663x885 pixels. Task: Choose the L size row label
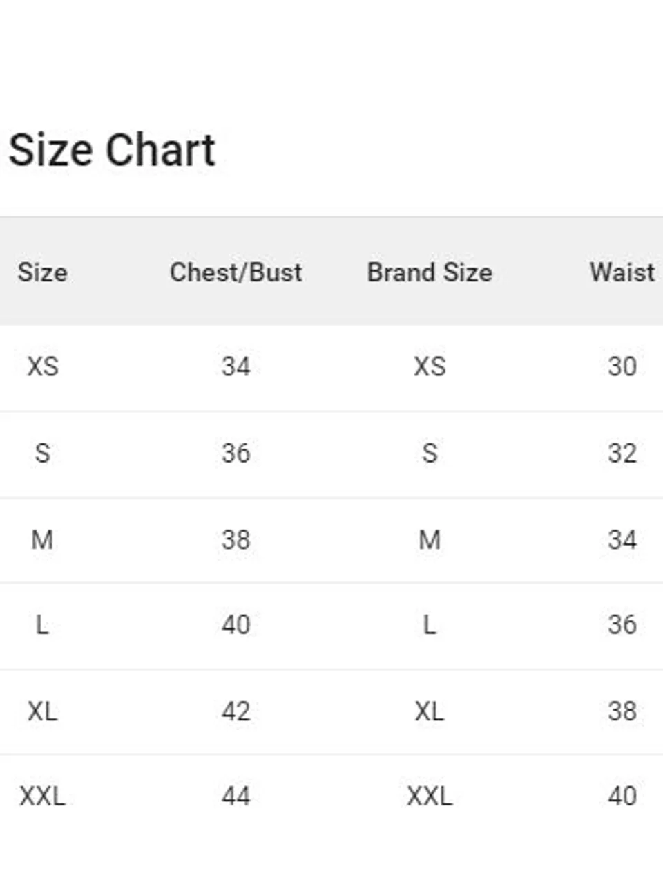coord(42,625)
